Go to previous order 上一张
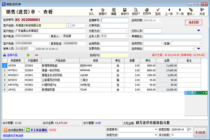The image size is (210, 140). tap(169, 12)
